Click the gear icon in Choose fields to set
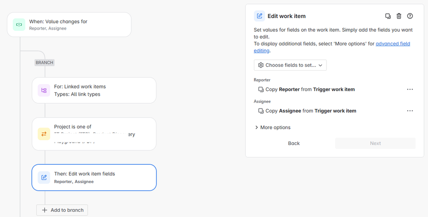 (261, 65)
